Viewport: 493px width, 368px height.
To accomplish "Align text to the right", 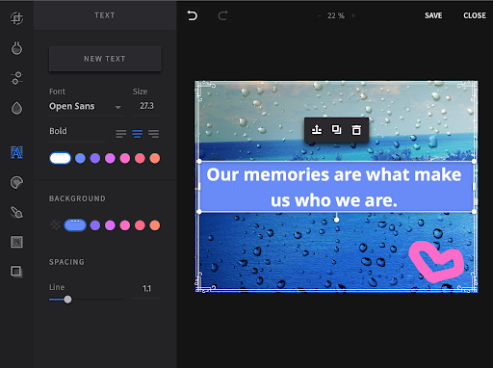I will [x=154, y=134].
